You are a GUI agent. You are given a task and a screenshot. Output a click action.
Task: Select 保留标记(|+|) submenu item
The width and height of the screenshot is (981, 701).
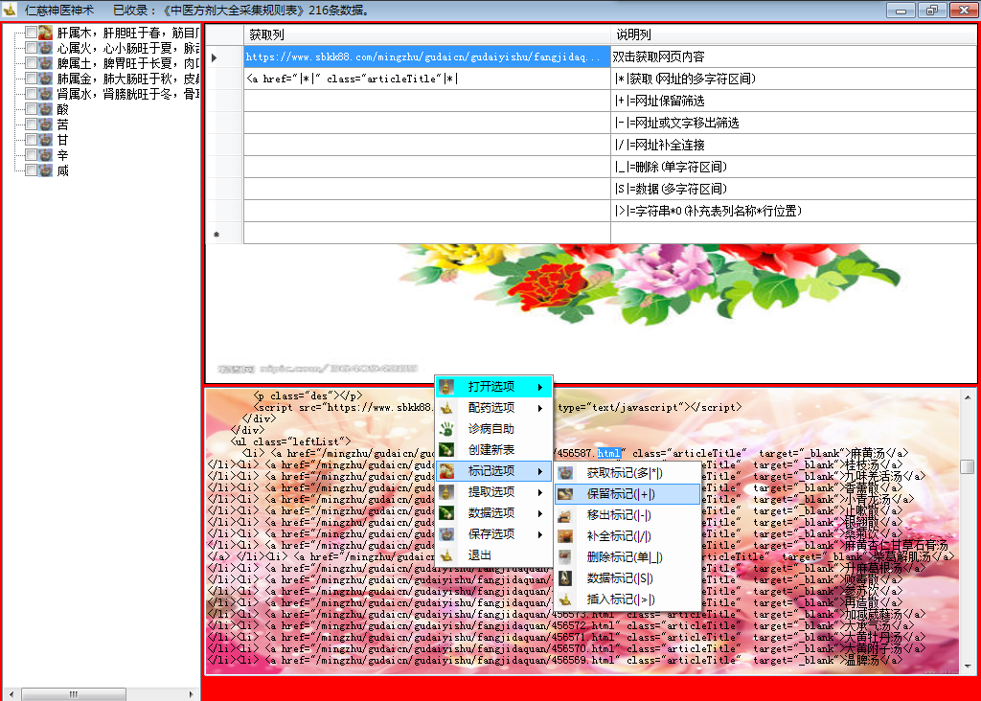(627, 494)
